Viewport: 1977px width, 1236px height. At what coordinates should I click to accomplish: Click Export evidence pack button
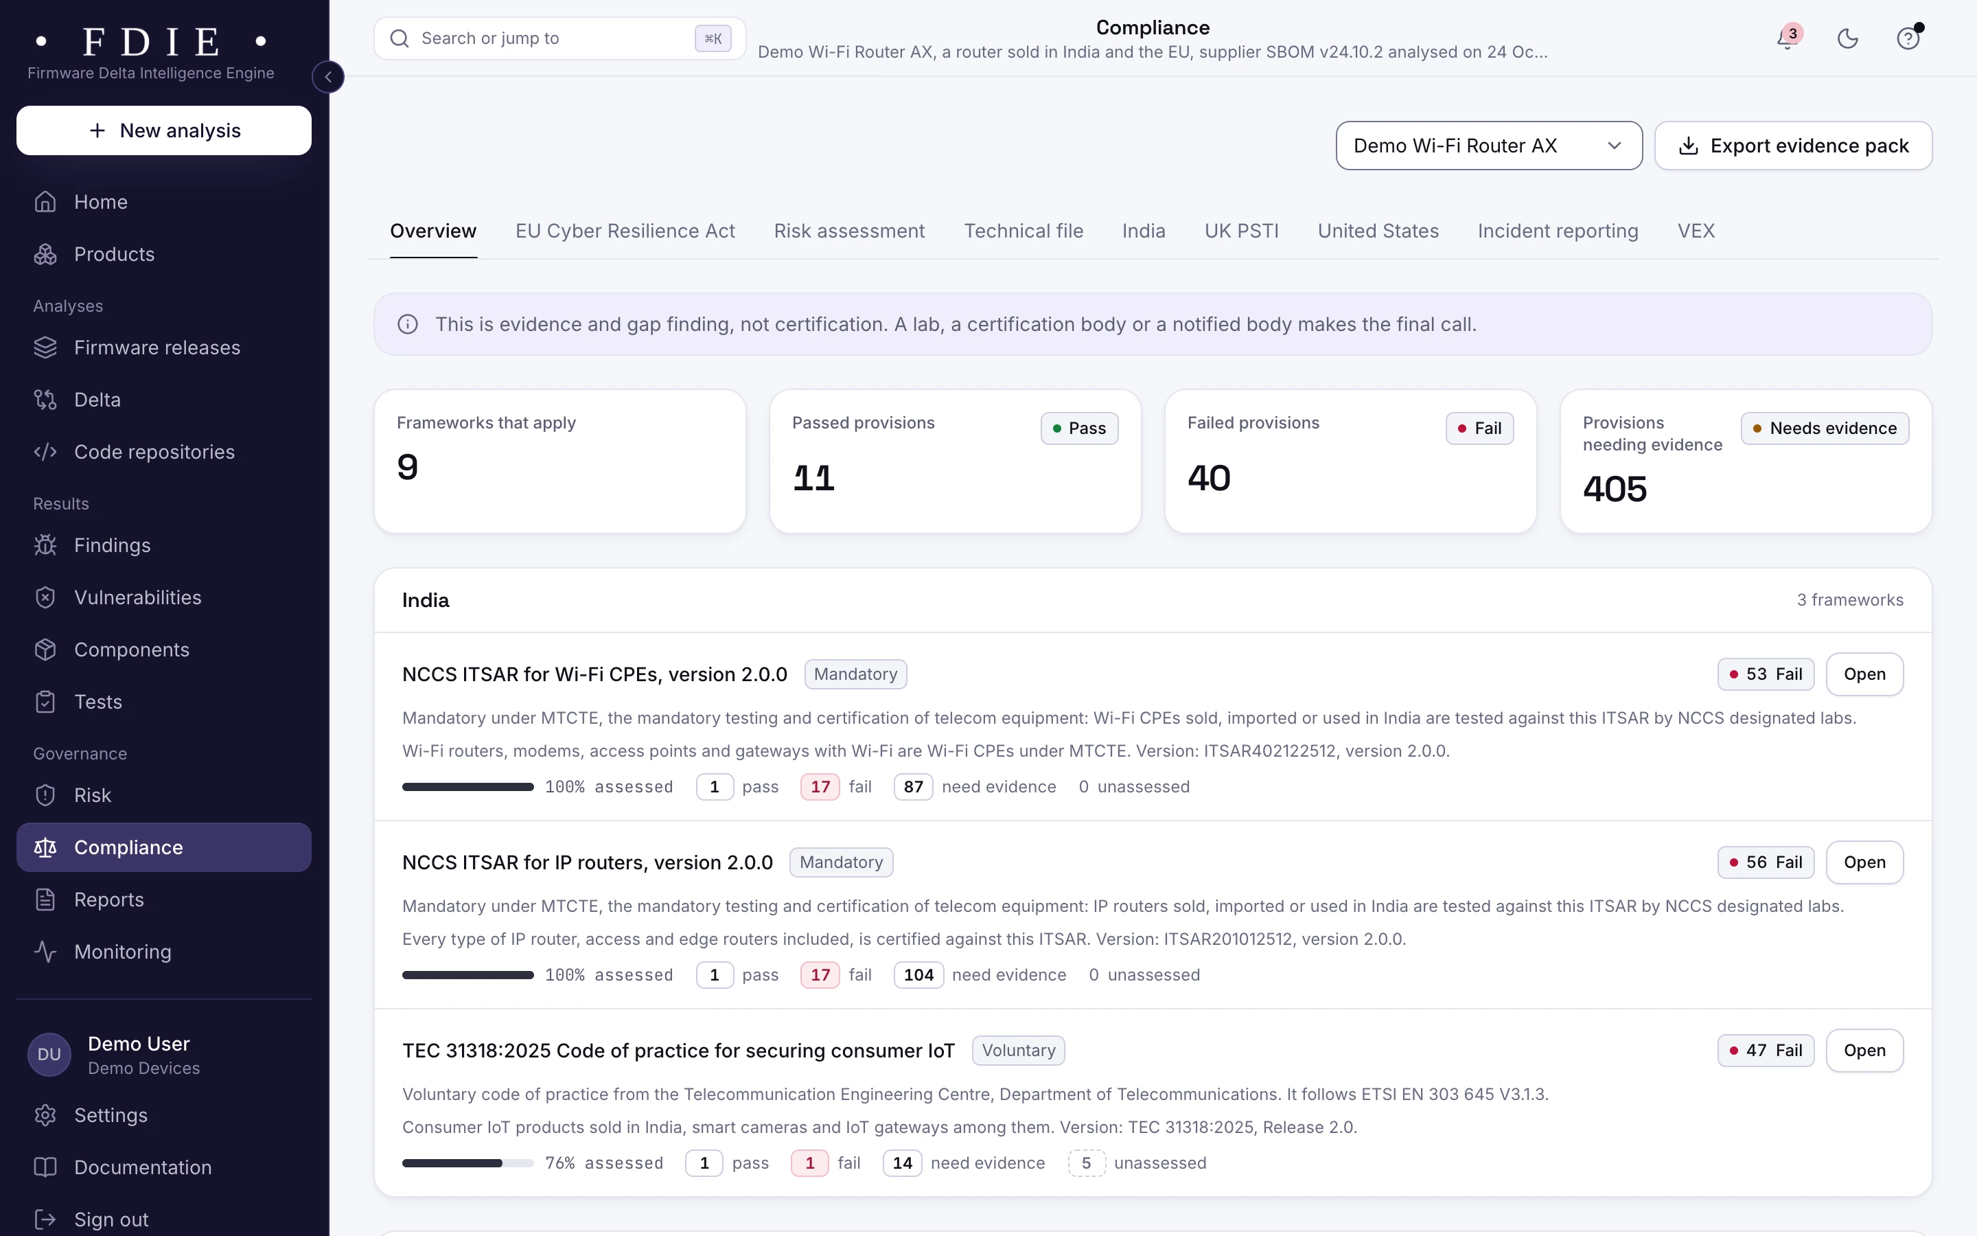(x=1793, y=146)
